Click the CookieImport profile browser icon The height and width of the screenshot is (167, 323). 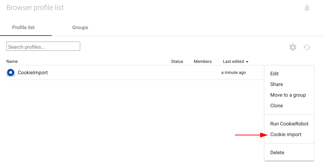click(11, 72)
